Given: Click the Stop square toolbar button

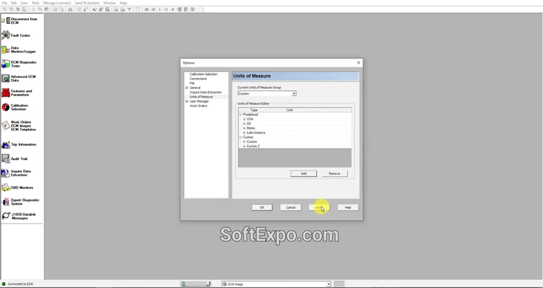Looking at the screenshot, I should coord(173,10).
